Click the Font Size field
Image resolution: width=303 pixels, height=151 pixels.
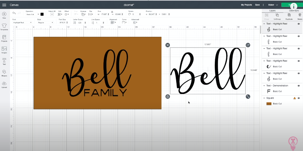click(64, 23)
